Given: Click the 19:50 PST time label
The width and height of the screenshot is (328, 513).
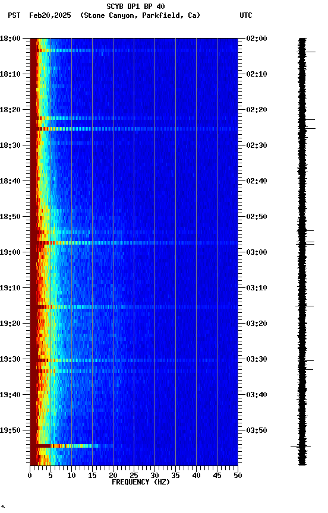Looking at the screenshot, I should pos(10,430).
